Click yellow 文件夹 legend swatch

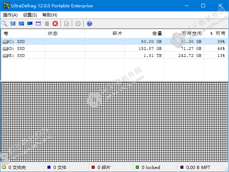pos(4,167)
